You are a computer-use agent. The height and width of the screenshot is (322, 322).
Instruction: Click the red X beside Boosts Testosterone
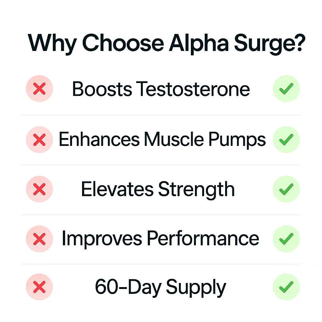39,88
